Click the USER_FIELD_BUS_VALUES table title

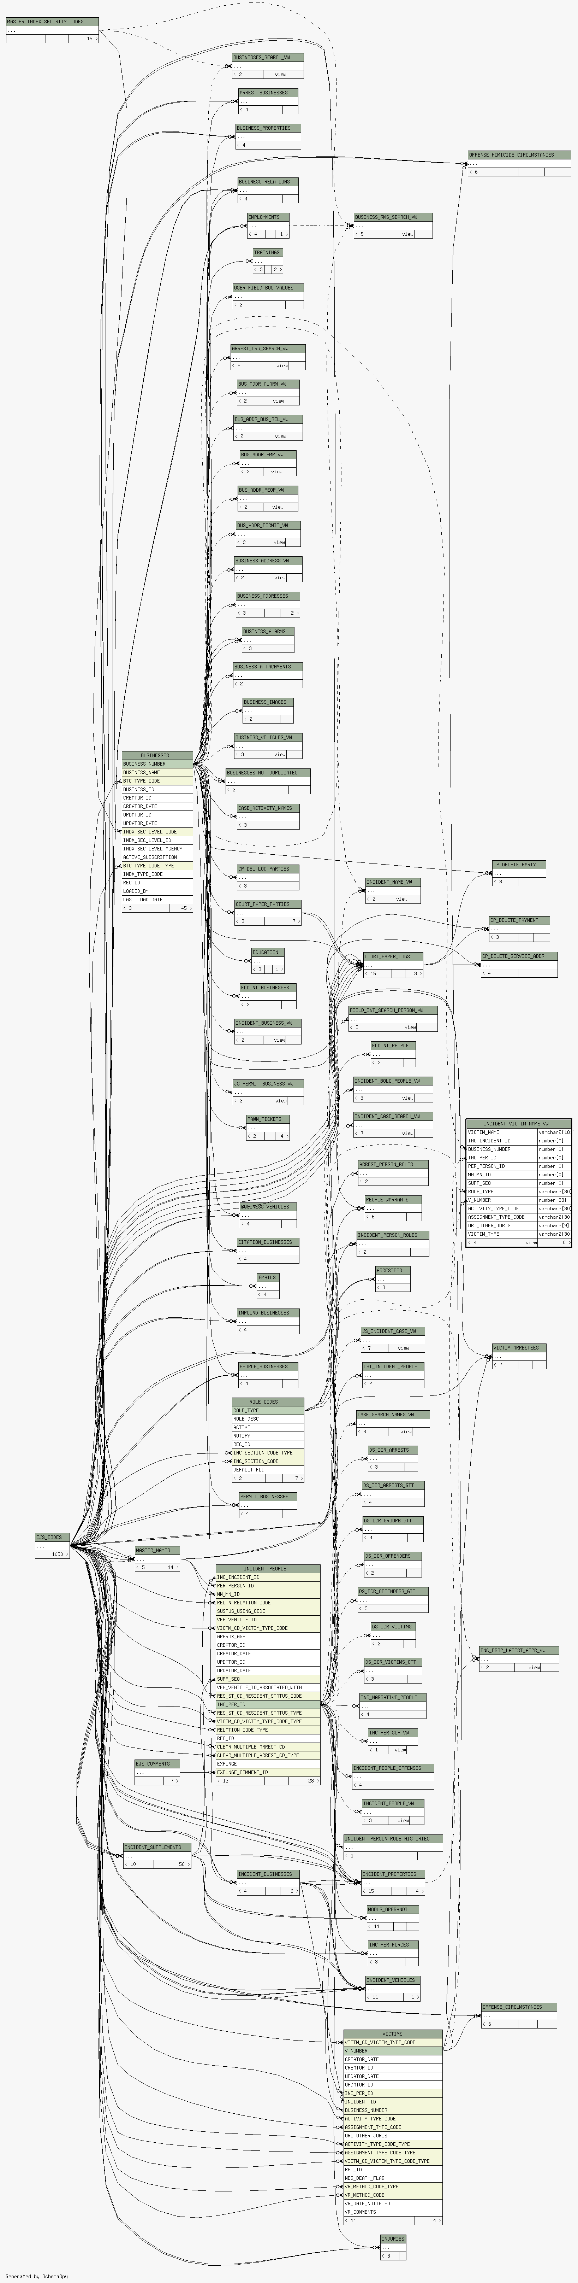pos(268,288)
